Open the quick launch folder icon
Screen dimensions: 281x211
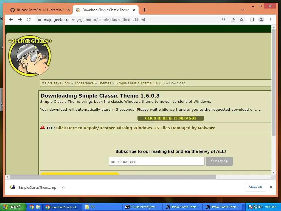(x=38, y=207)
